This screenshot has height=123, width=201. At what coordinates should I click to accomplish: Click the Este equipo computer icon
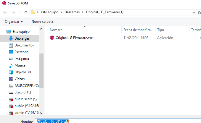pyautogui.click(x=9, y=32)
